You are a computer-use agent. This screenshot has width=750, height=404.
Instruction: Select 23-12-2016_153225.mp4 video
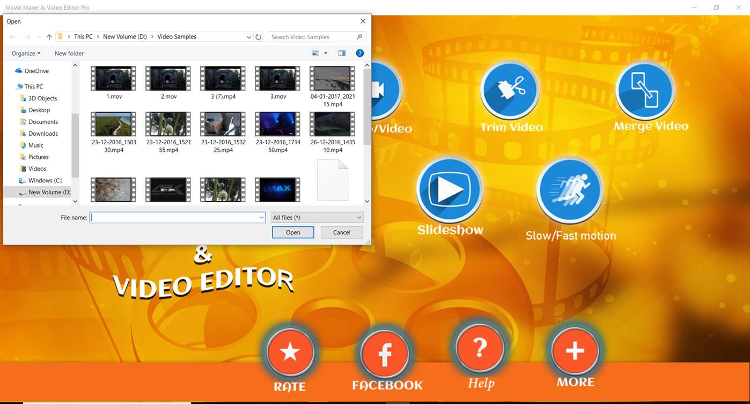pos(223,133)
